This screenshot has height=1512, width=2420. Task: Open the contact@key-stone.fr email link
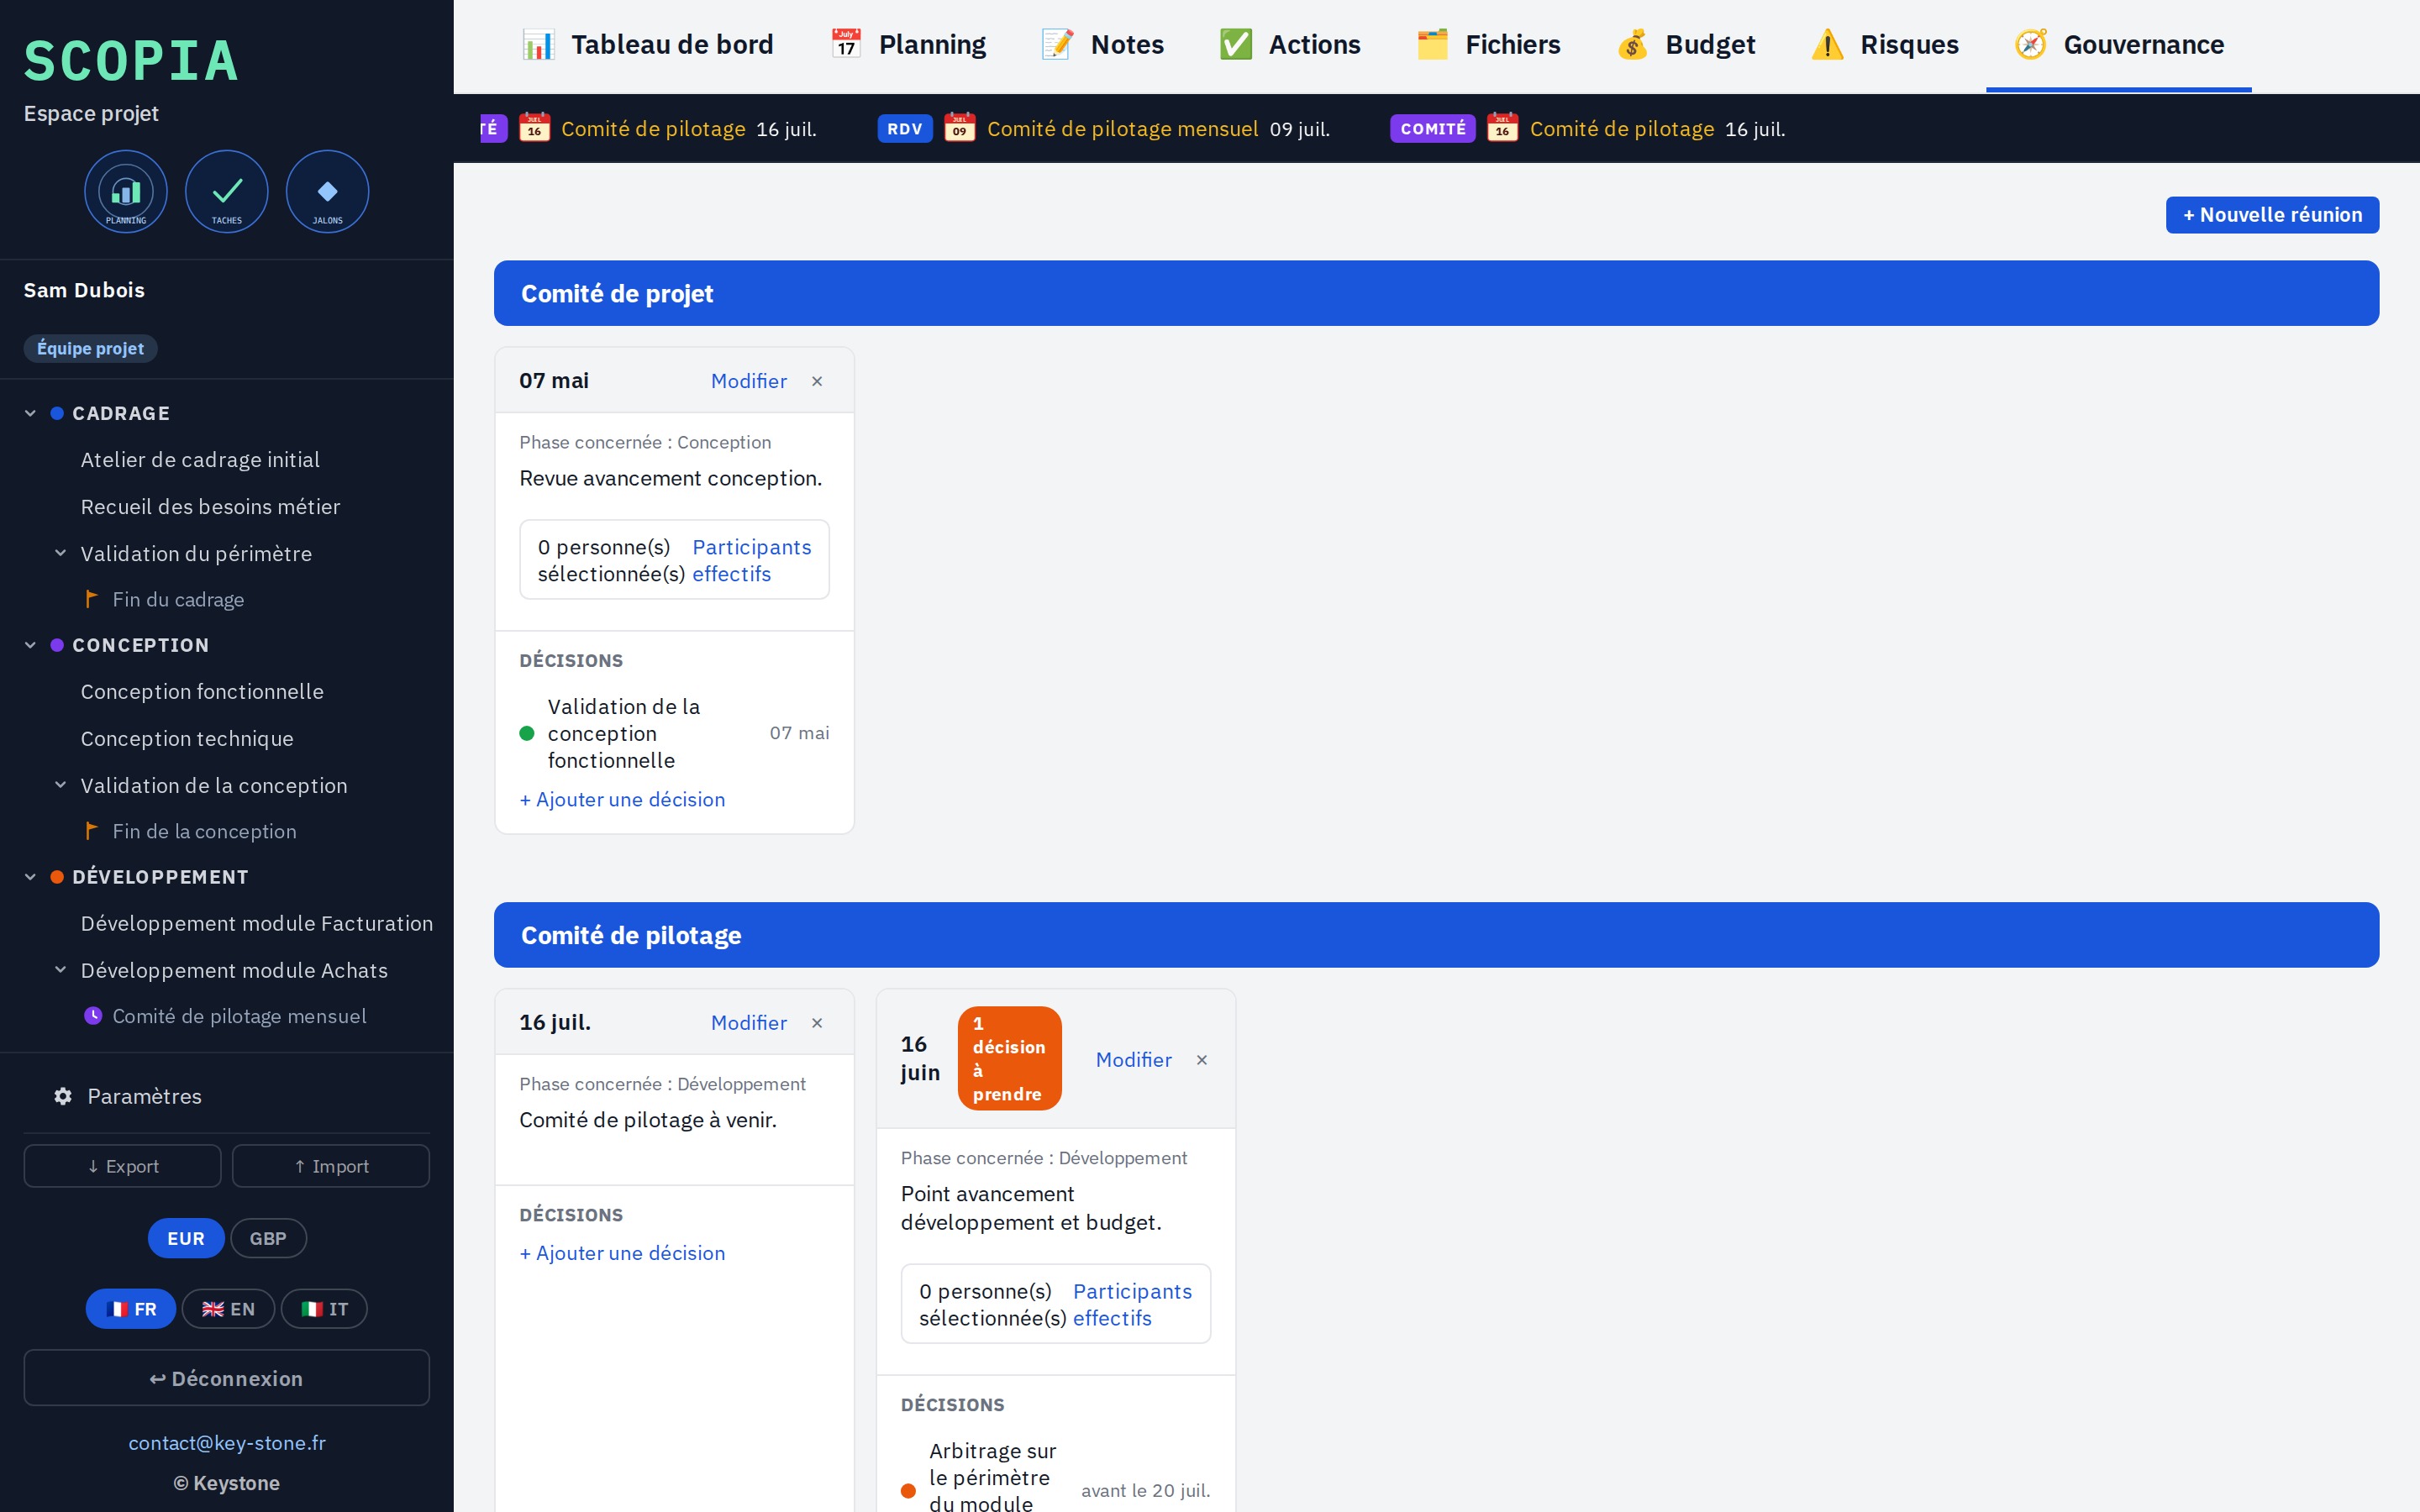(227, 1443)
